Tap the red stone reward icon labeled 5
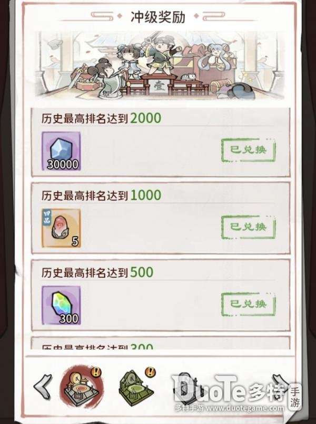This screenshot has width=316, height=424. click(61, 228)
